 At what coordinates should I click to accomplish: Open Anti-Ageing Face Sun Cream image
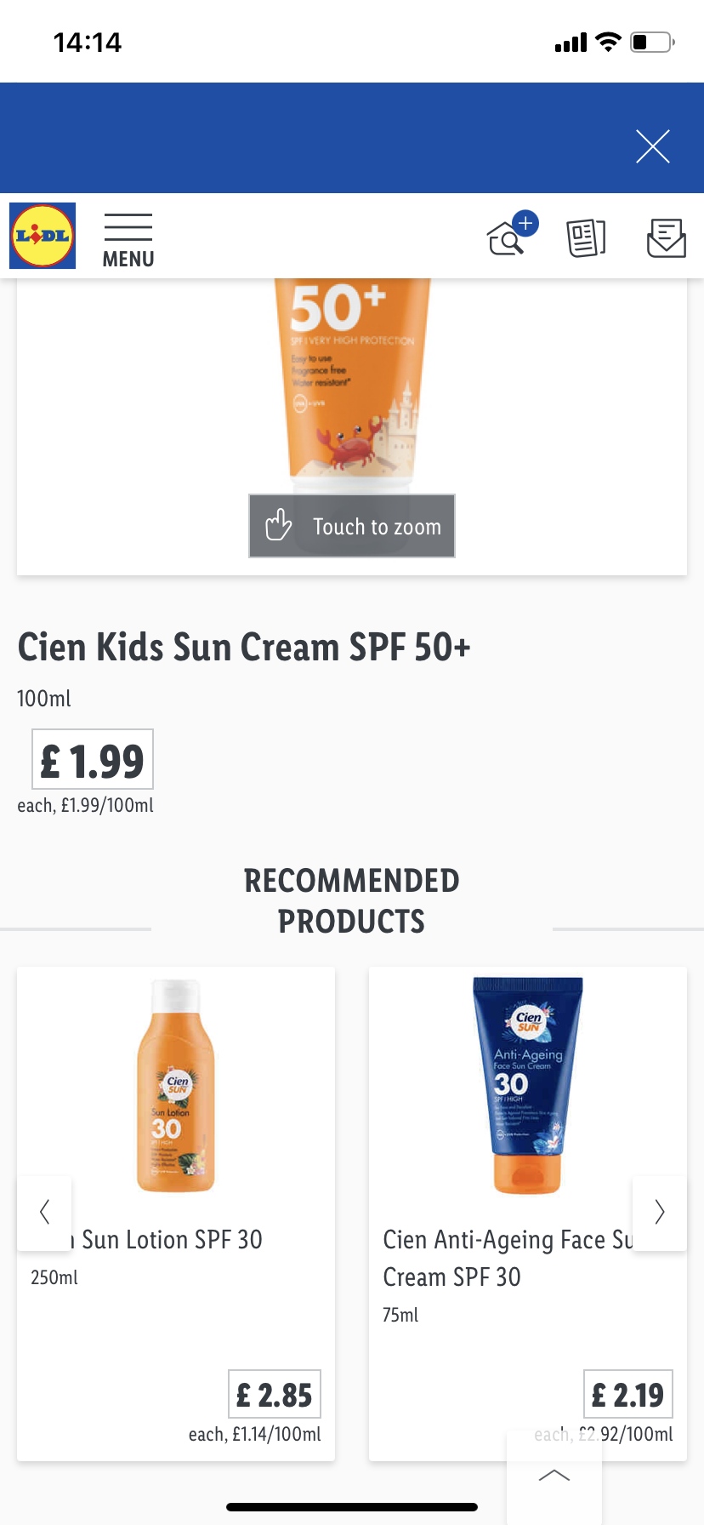527,1085
